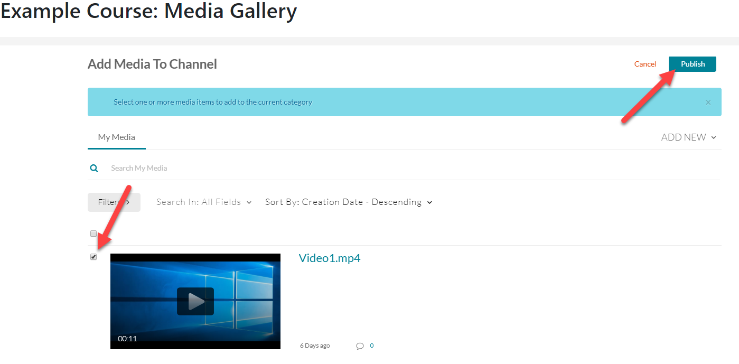Switch to the My Media tab
Image resolution: width=739 pixels, height=364 pixels.
click(x=117, y=137)
